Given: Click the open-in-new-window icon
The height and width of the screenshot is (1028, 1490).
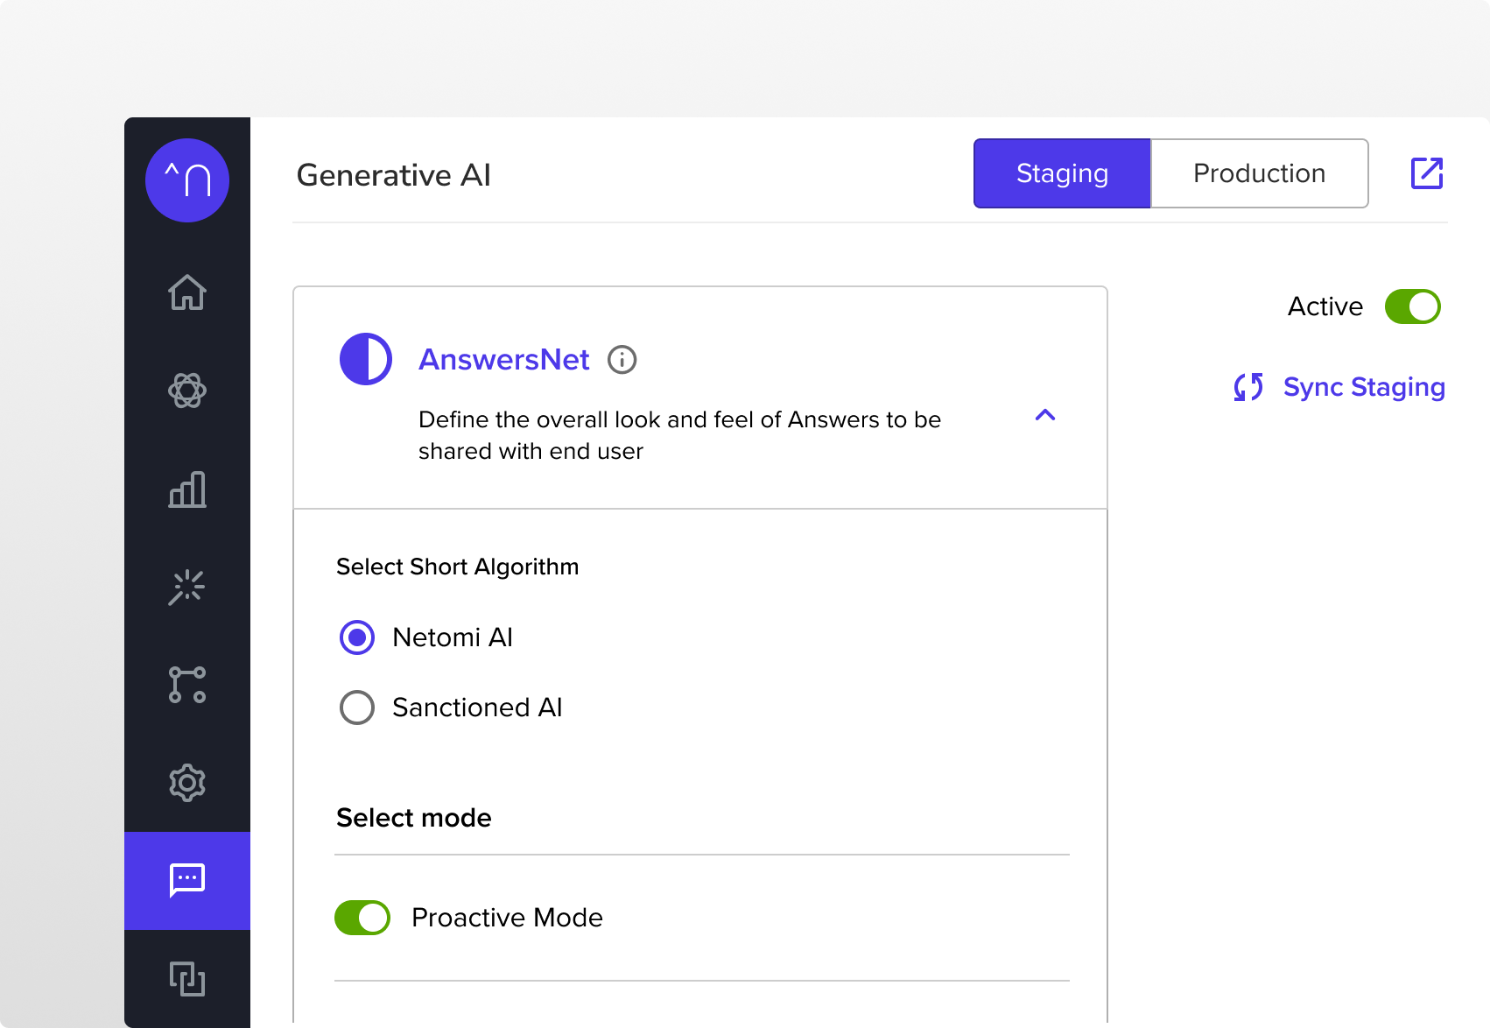Looking at the screenshot, I should click(1427, 173).
